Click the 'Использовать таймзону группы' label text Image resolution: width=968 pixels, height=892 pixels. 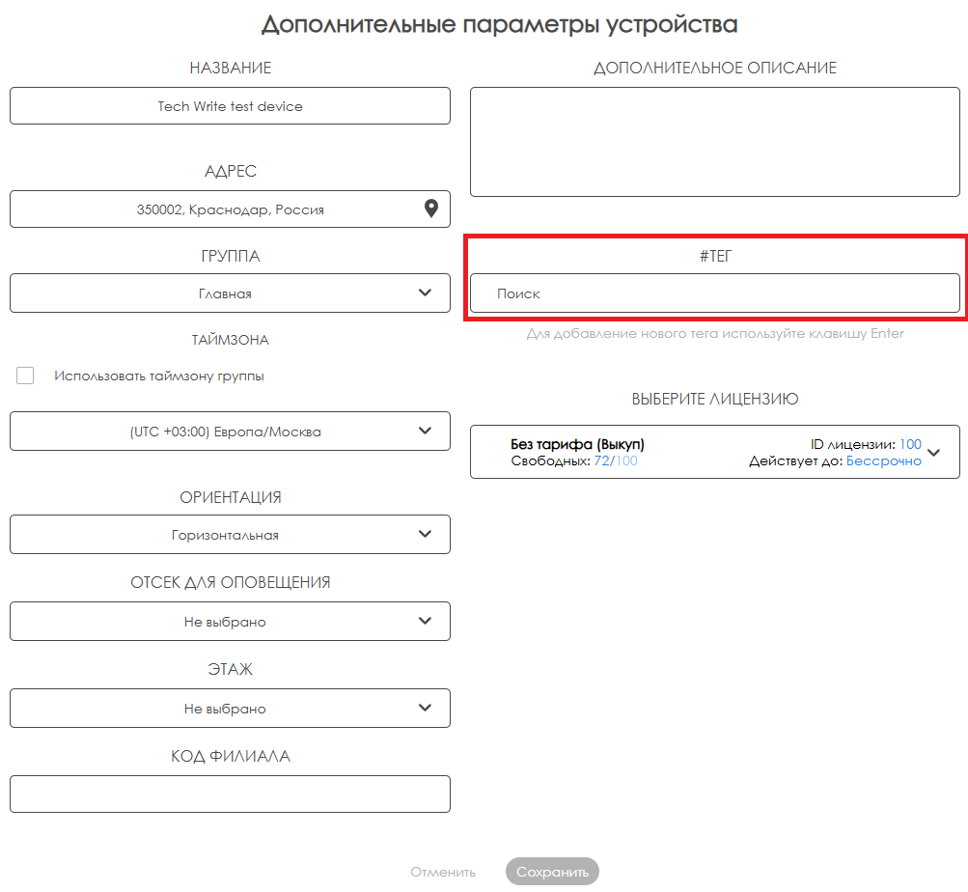pos(159,376)
